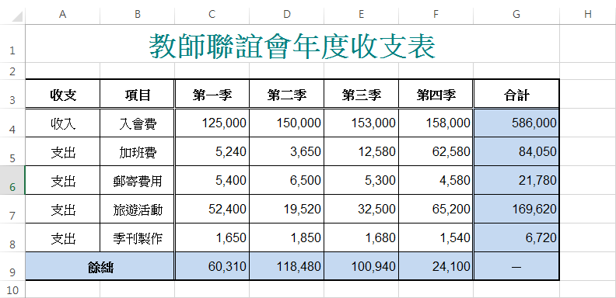Select column H header
This screenshot has height=298, width=616.
[588, 14]
